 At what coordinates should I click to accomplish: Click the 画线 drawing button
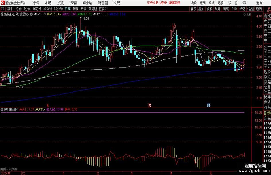point(226,9)
